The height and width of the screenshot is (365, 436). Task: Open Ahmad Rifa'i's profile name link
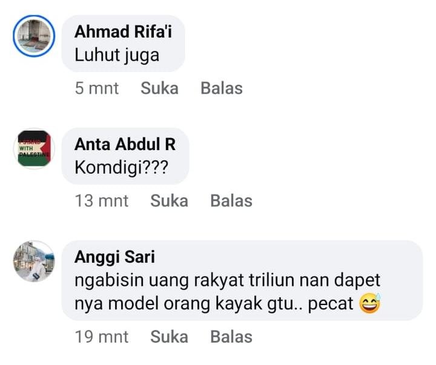coord(123,32)
